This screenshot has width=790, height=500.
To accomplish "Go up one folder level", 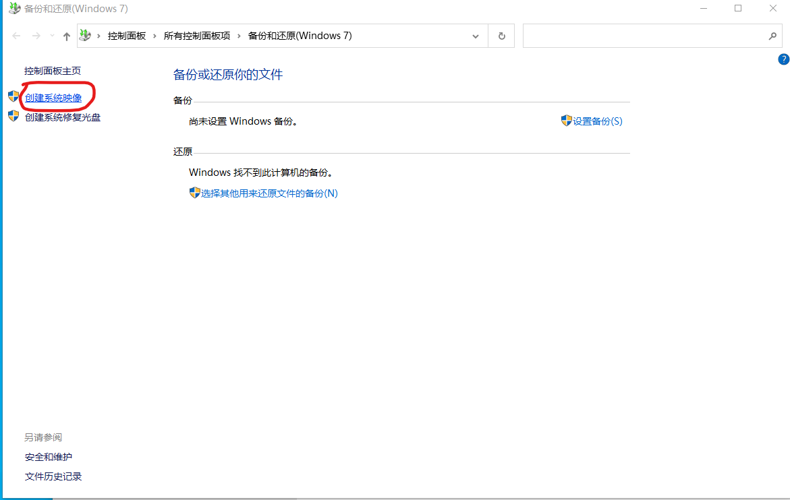I will pos(67,36).
